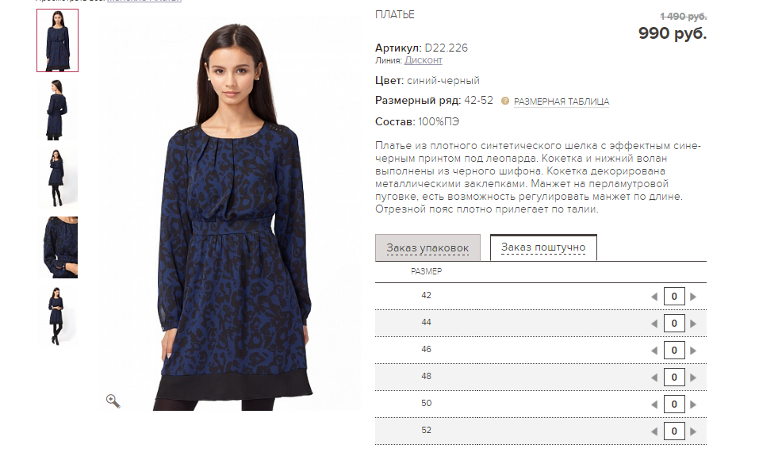Click the size chart question mark icon
The image size is (782, 460).
504,101
